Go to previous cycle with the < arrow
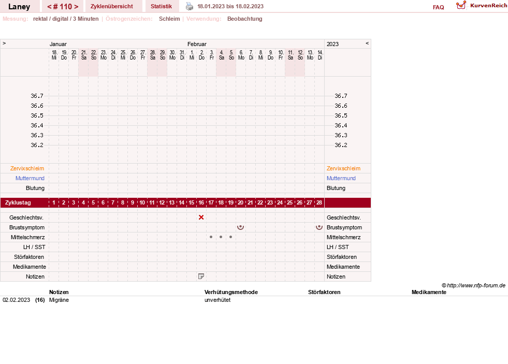This screenshot has width=508, height=364. tap(50, 7)
